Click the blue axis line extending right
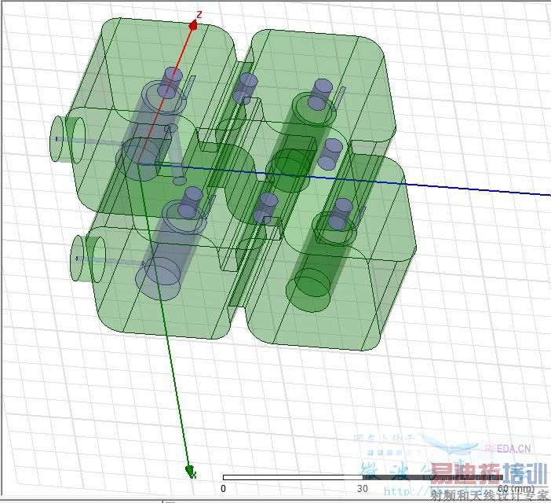Screen dimensions: 551x503 [345, 179]
